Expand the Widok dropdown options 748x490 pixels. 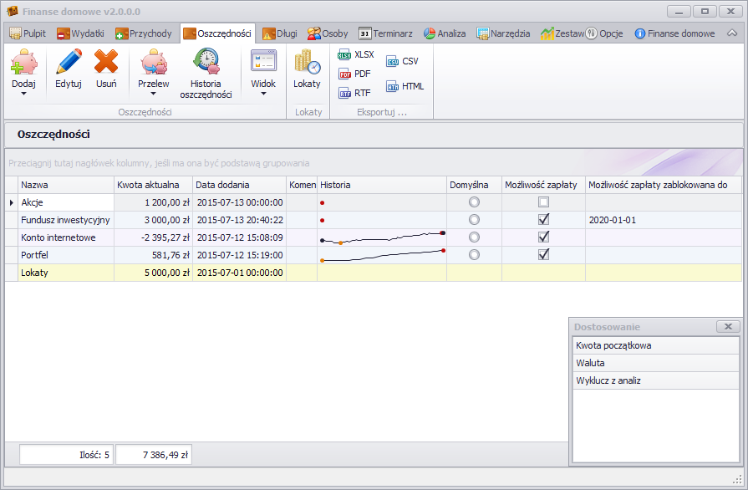263,94
